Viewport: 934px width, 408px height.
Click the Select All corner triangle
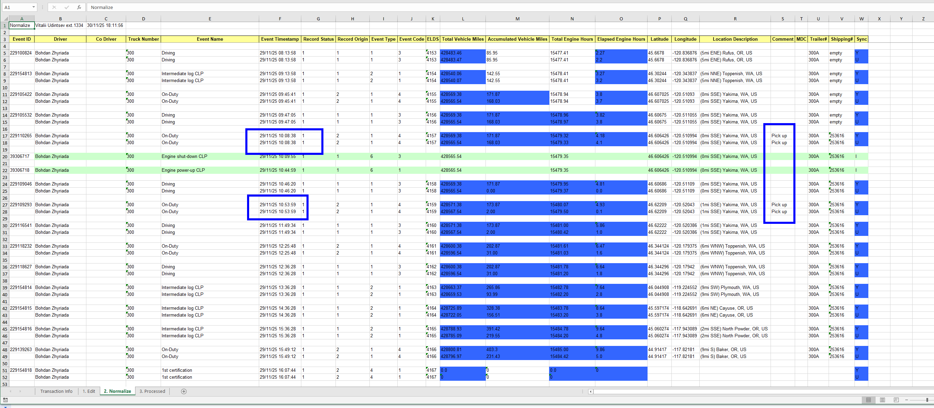pos(6,19)
